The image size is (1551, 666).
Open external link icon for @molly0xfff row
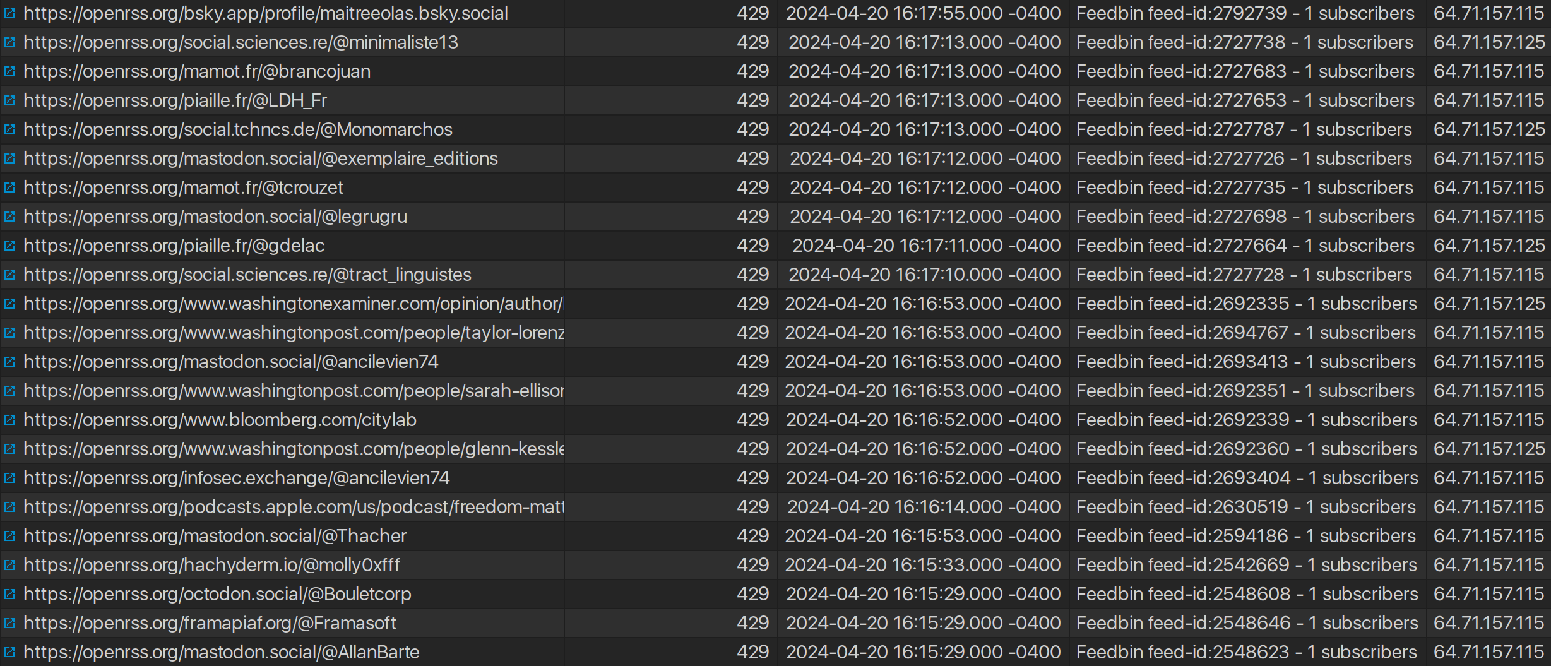click(9, 565)
